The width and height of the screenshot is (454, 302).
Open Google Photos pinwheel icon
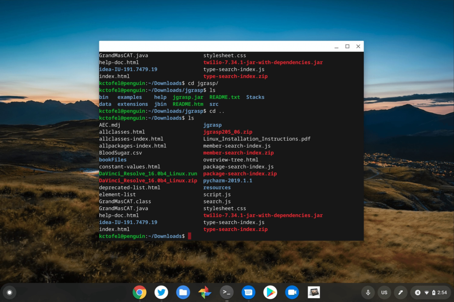click(x=205, y=292)
